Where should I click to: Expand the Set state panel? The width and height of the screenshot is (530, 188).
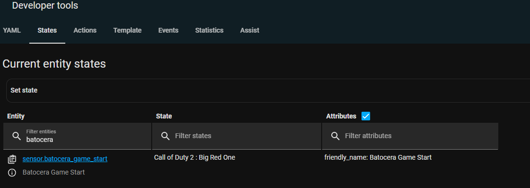point(268,91)
